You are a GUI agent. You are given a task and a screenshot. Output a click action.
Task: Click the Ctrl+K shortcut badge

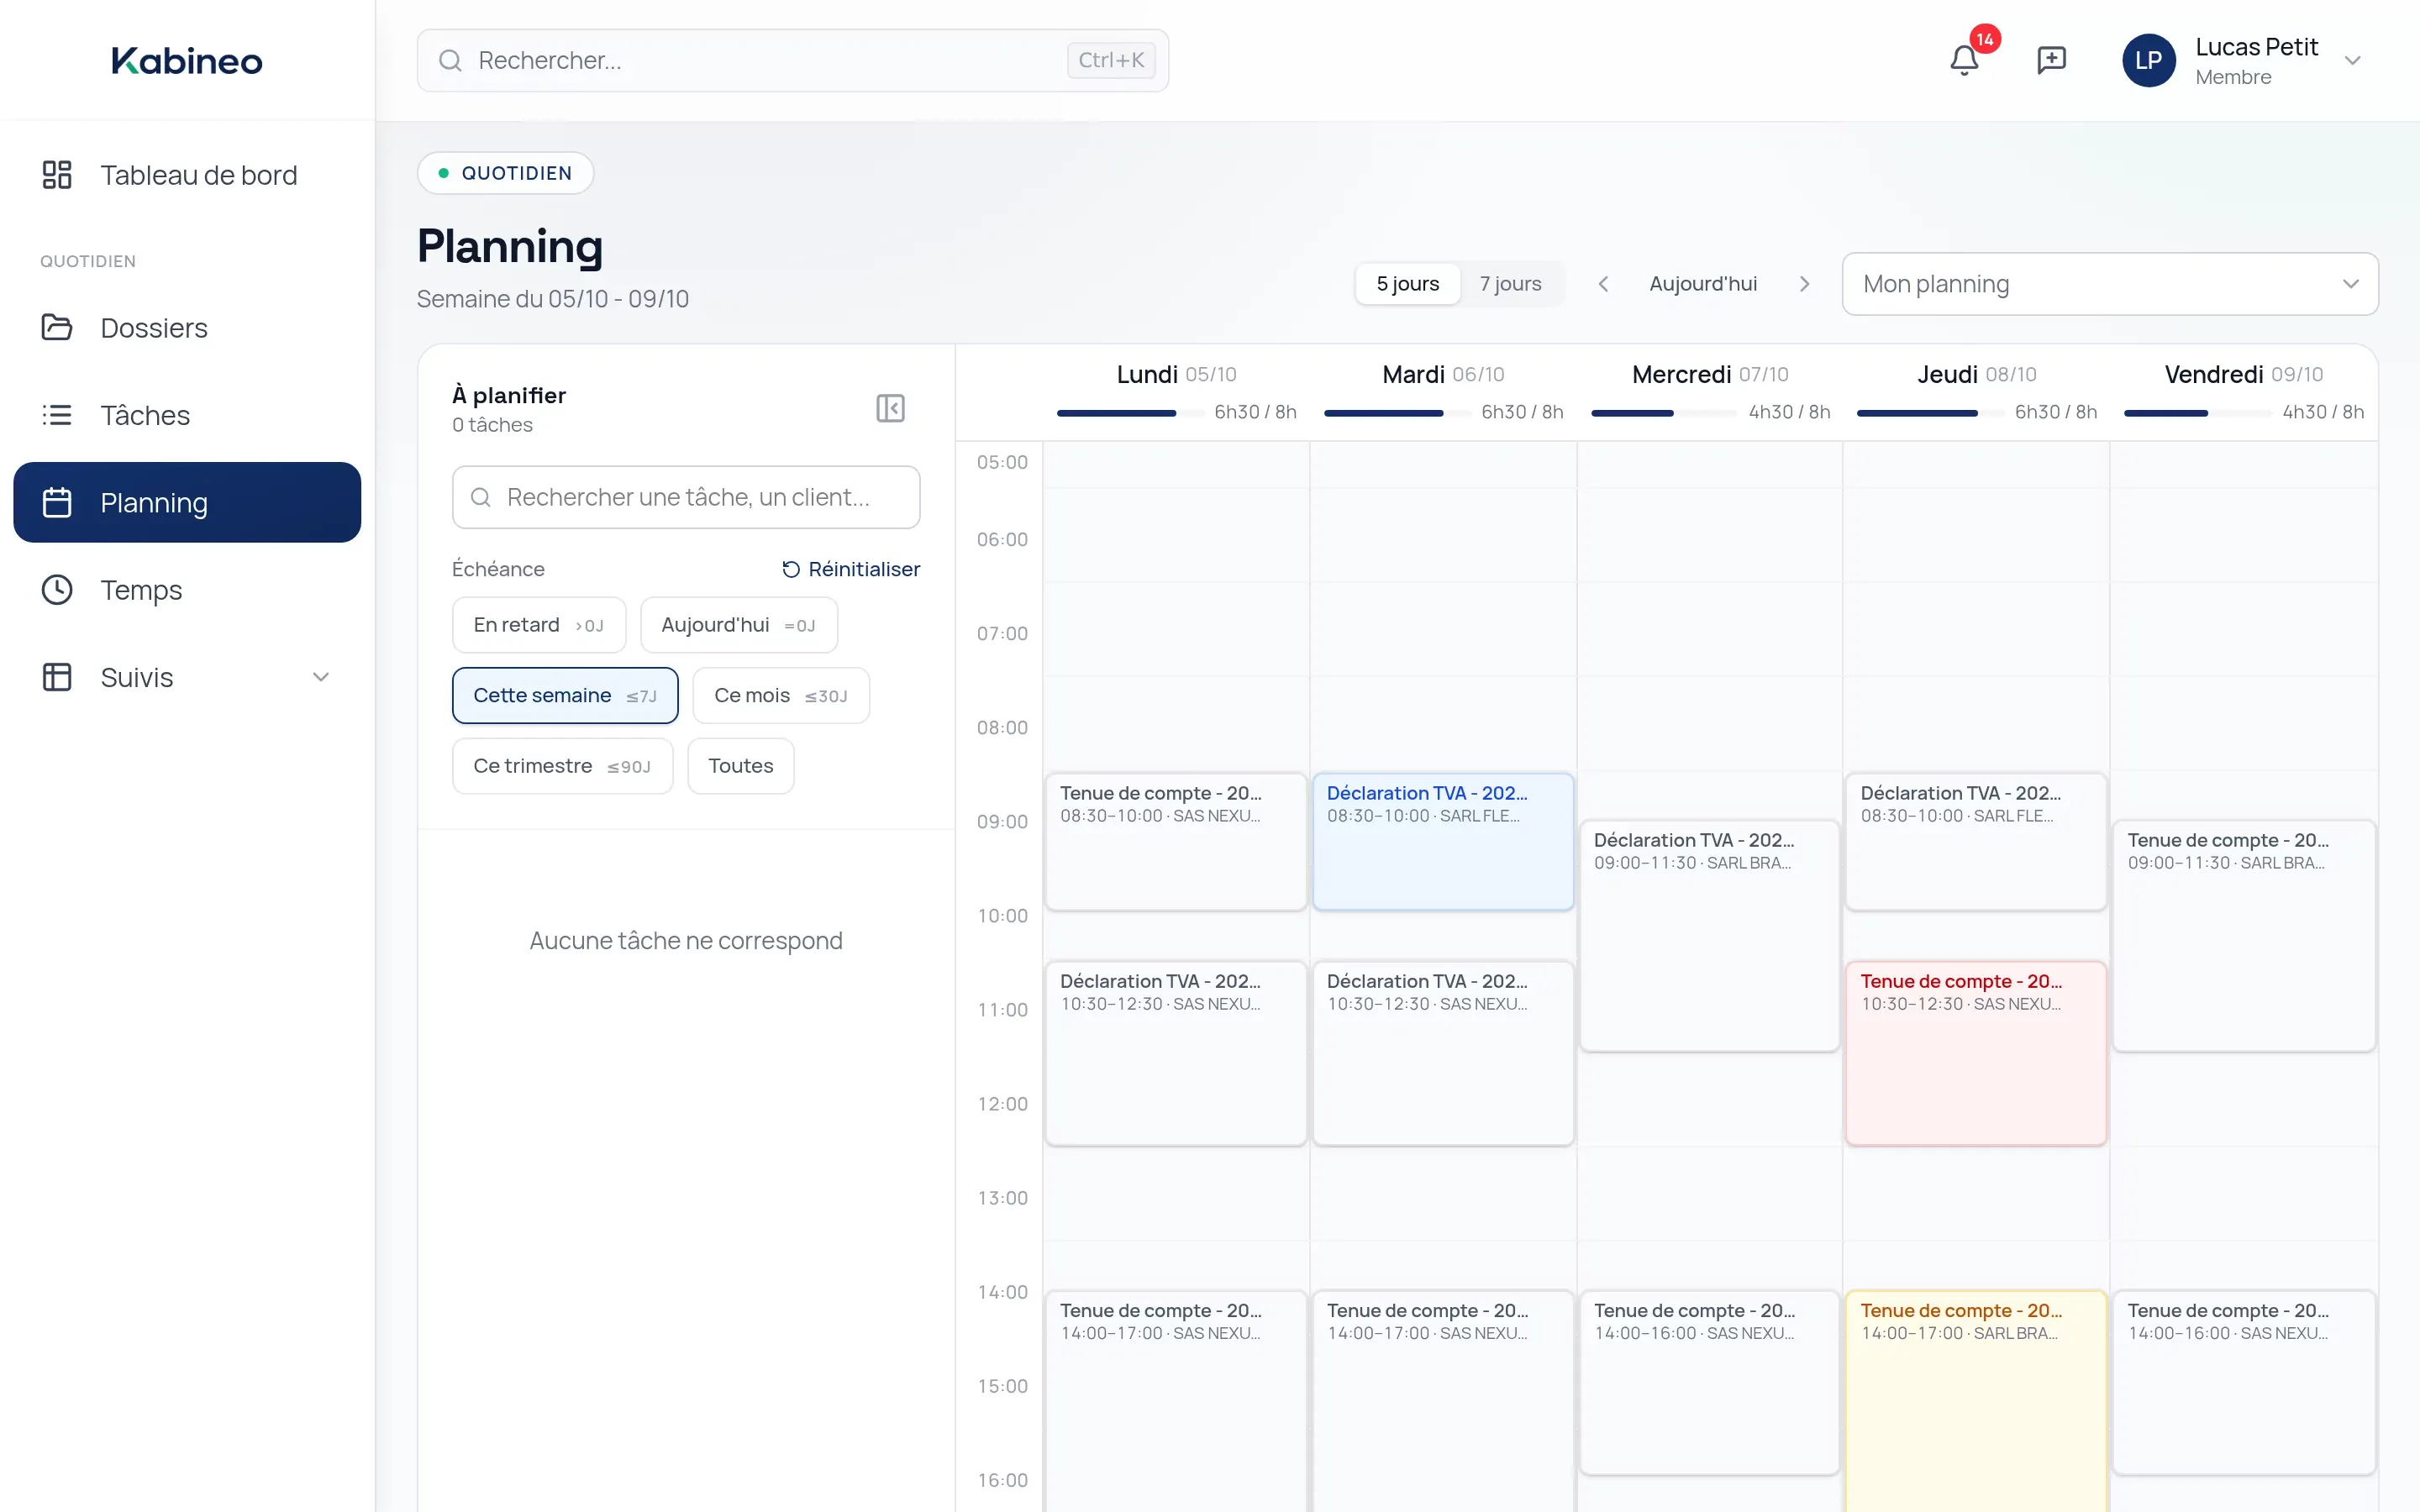click(1111, 60)
